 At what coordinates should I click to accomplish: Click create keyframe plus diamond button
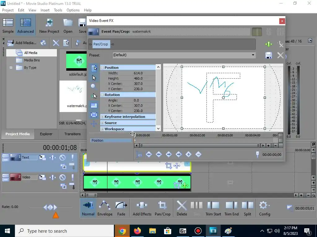click(x=189, y=155)
